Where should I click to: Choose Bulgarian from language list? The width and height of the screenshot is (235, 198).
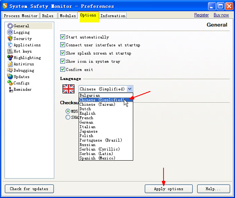106,95
